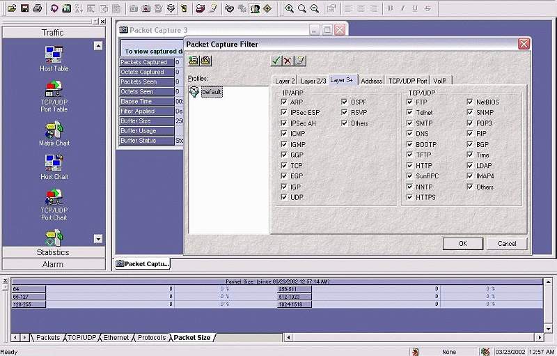Open the TCP/UDP Port Table view
Screen dimensions: 557x356
[x=54, y=96]
